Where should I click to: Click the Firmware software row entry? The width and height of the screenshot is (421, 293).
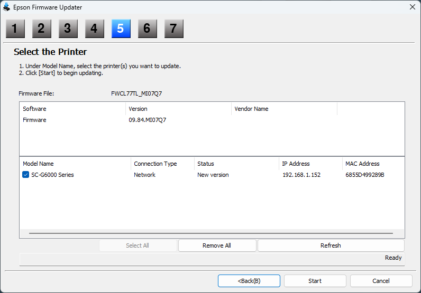tap(34, 120)
